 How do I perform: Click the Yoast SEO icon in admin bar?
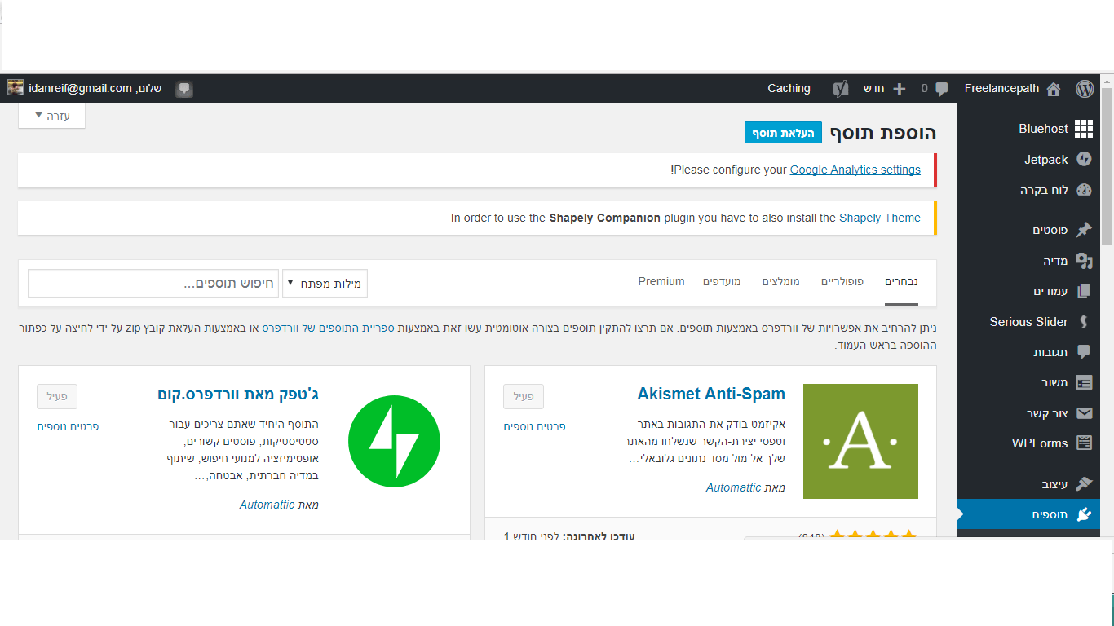[x=840, y=89]
